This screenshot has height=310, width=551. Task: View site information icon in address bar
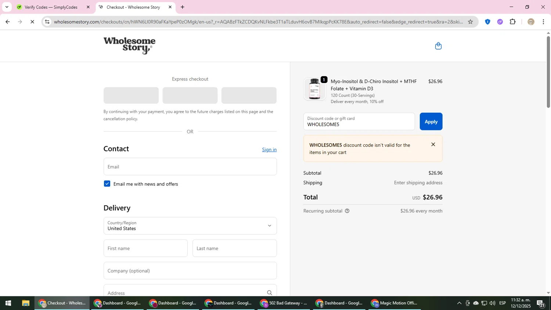pos(47,22)
